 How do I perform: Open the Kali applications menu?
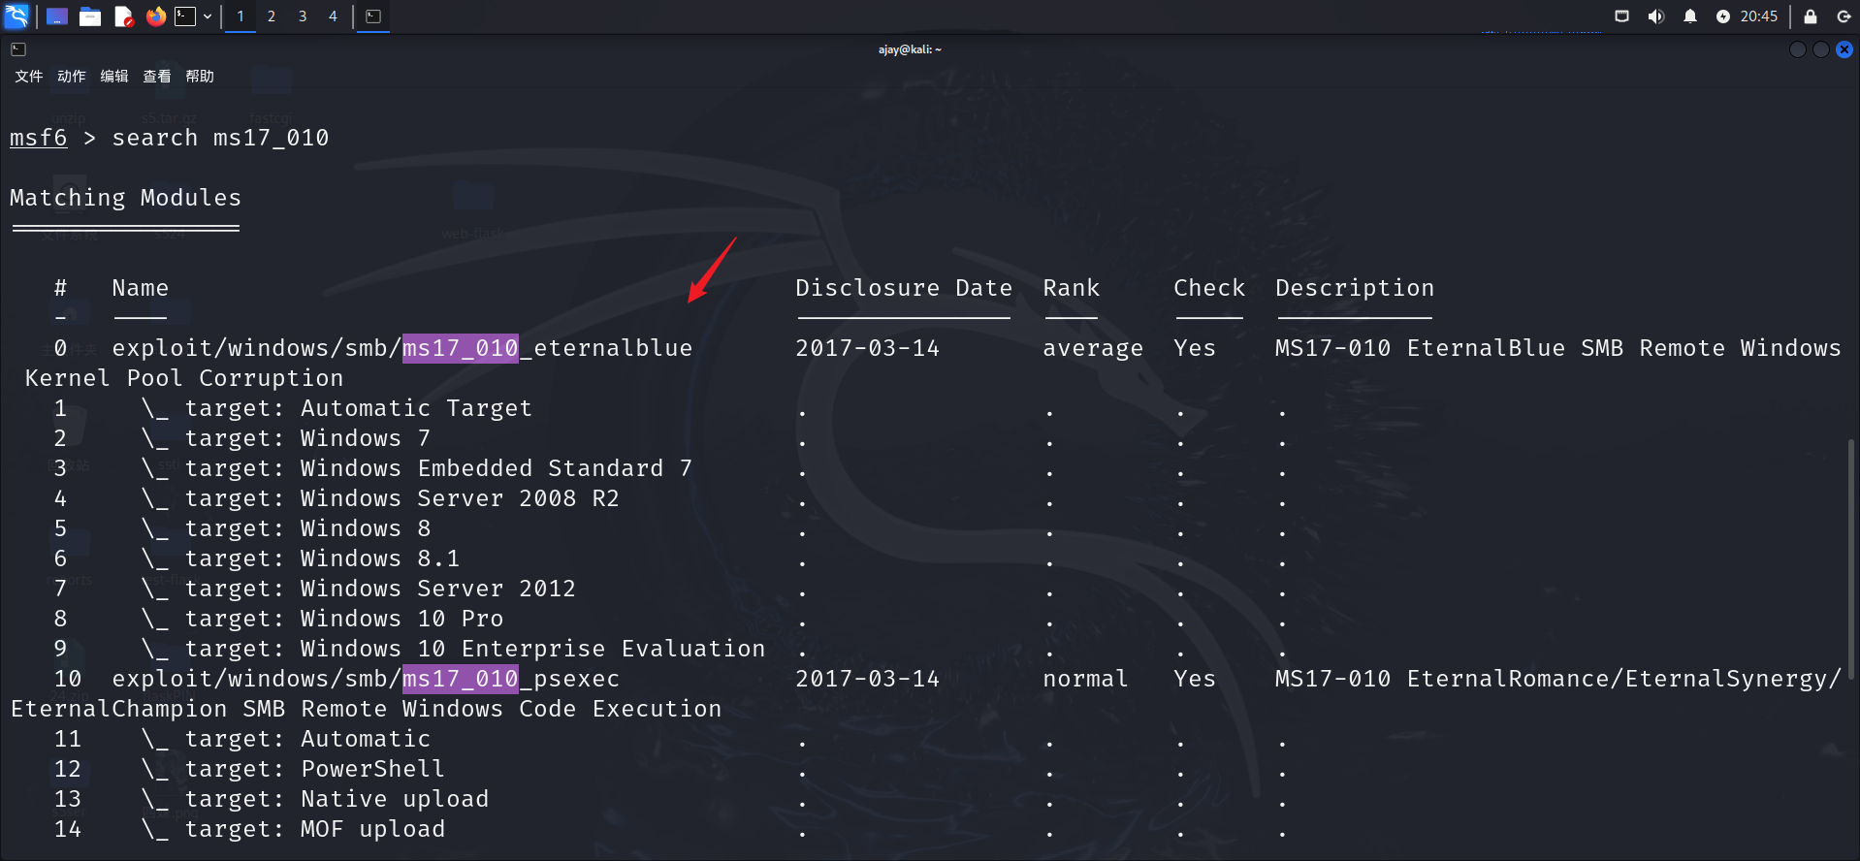tap(16, 16)
